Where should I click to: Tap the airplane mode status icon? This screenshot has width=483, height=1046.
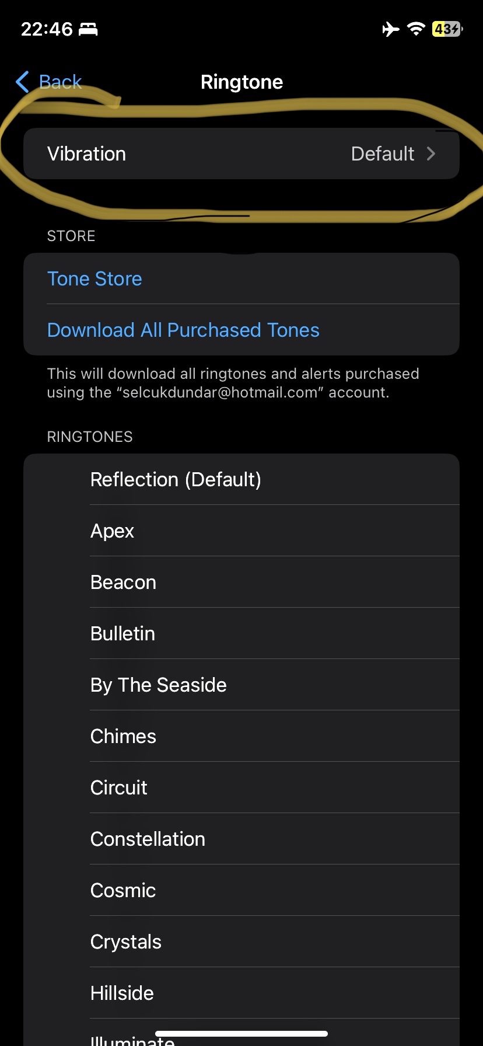point(391,29)
